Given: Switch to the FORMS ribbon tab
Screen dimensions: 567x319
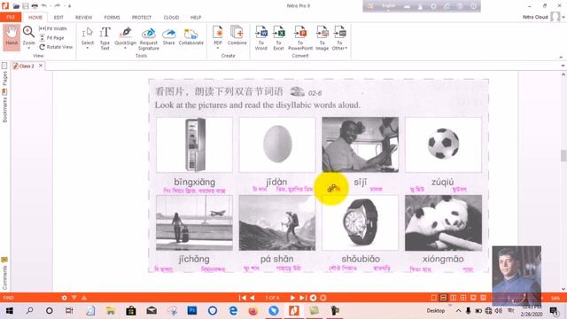Looking at the screenshot, I should point(113,18).
